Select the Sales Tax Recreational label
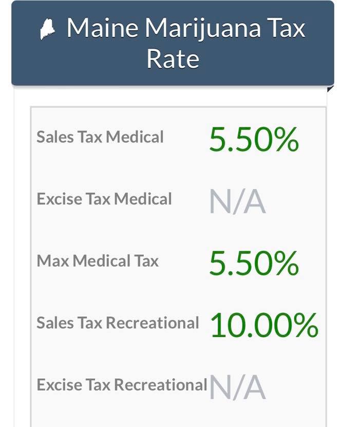The width and height of the screenshot is (341, 427). coord(118,323)
